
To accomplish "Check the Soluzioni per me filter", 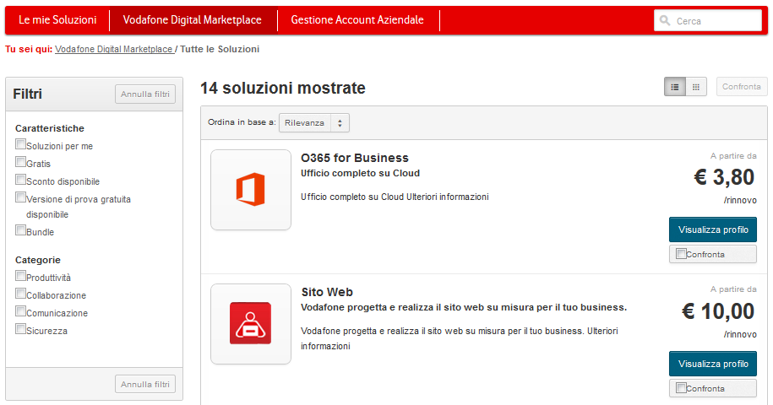I will coord(21,144).
